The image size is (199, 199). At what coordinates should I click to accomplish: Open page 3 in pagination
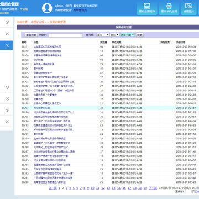(x=66, y=188)
